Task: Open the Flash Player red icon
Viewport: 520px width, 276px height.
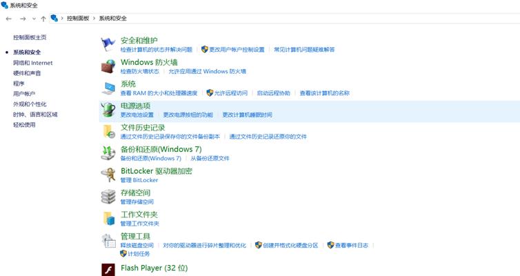Action: click(x=108, y=270)
